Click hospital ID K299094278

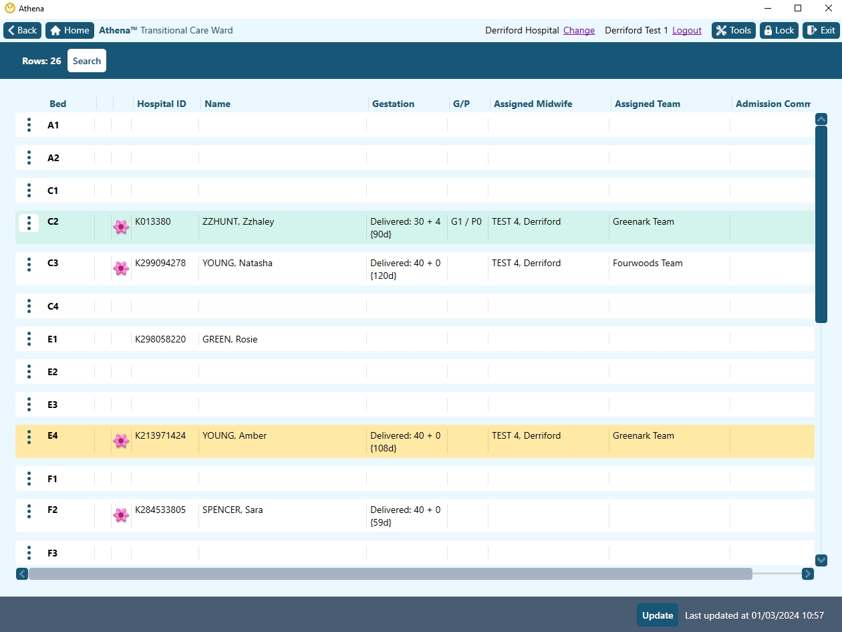[160, 263]
